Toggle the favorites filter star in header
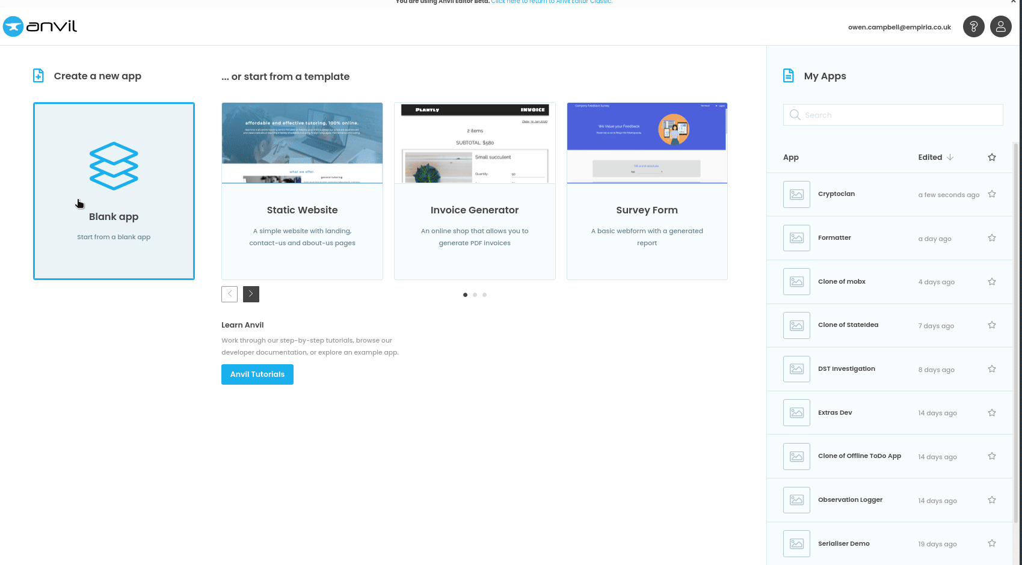This screenshot has width=1022, height=565. [992, 157]
